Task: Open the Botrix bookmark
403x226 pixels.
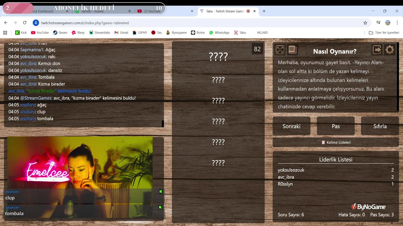Action: 198,33
